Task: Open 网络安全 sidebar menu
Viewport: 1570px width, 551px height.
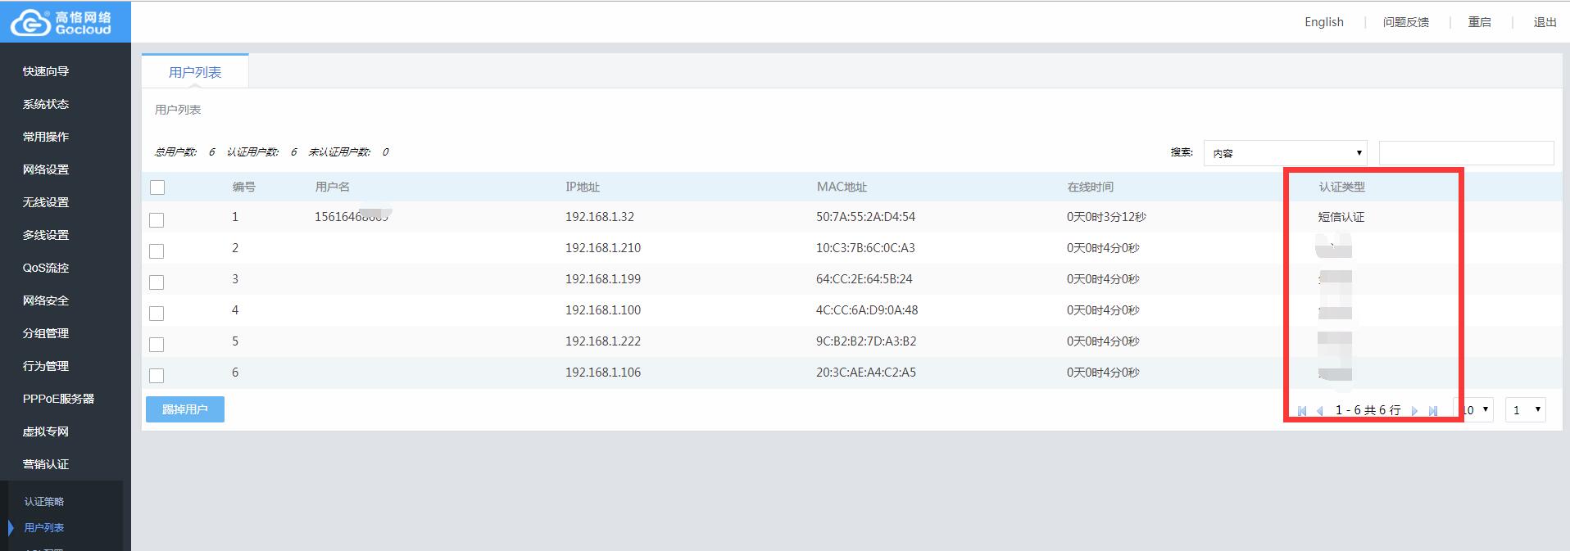Action: point(46,300)
